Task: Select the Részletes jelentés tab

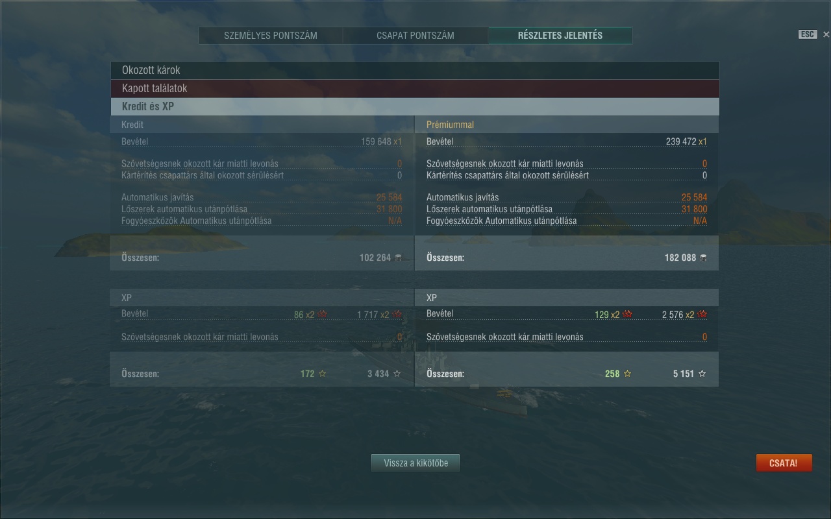Action: [560, 36]
